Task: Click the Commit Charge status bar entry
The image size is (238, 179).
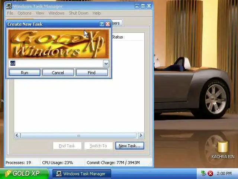Action: [113, 163]
